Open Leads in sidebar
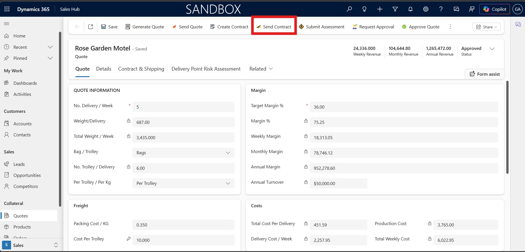The image size is (525, 252). tap(29, 164)
